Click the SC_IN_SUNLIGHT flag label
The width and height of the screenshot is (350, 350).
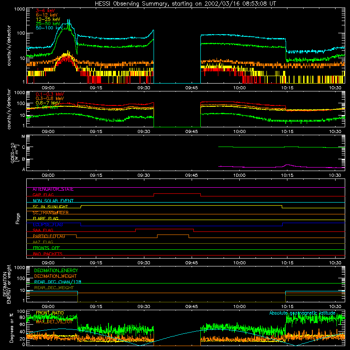click(x=50, y=206)
